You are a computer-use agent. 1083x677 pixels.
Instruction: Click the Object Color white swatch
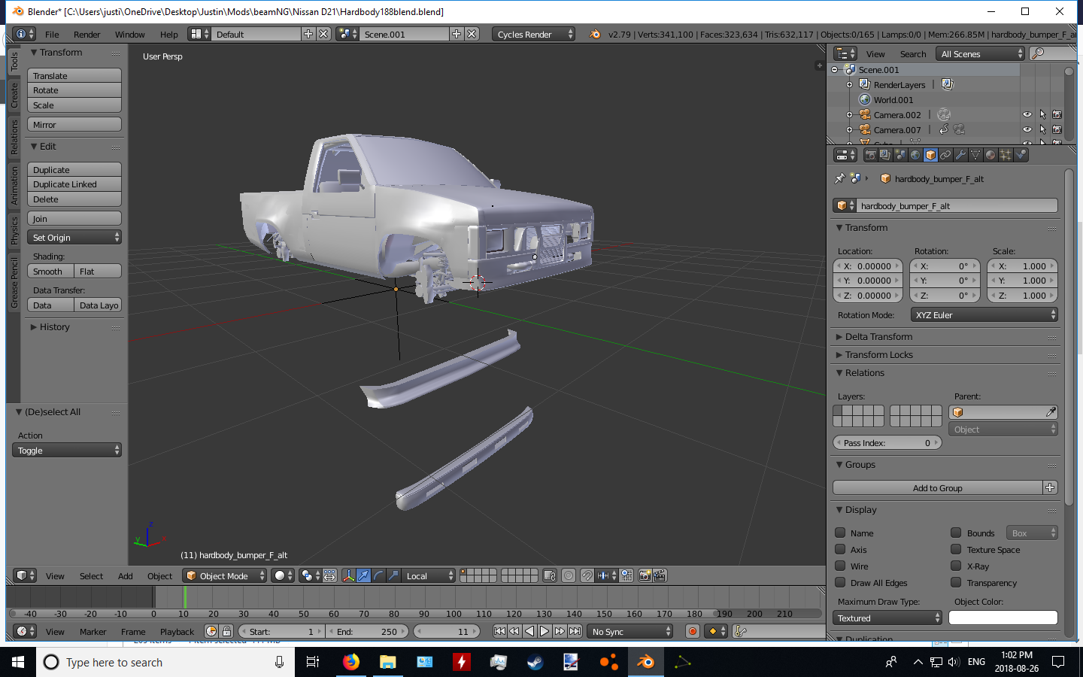pos(1003,618)
